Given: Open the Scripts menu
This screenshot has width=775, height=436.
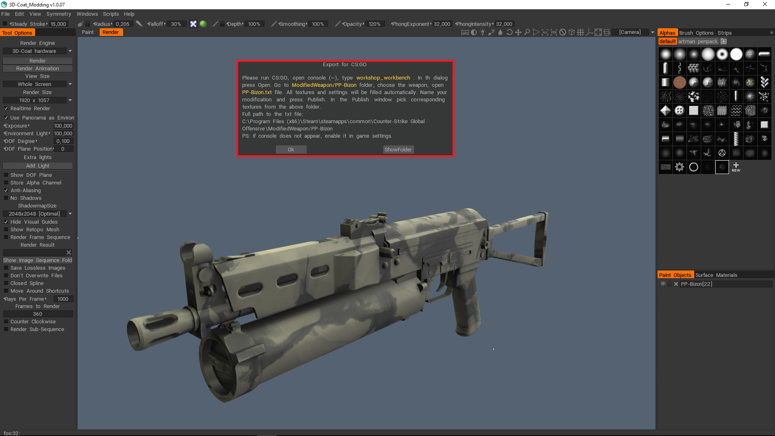Looking at the screenshot, I should (x=111, y=14).
